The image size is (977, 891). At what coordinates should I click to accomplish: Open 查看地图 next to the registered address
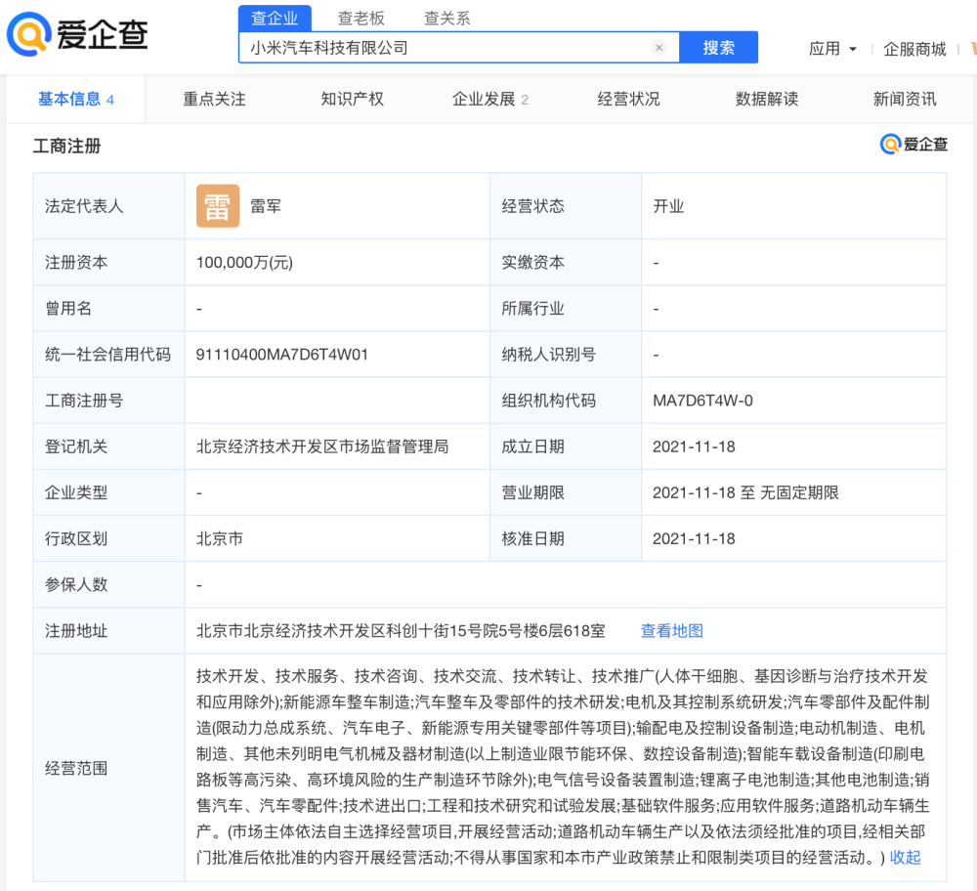[671, 631]
